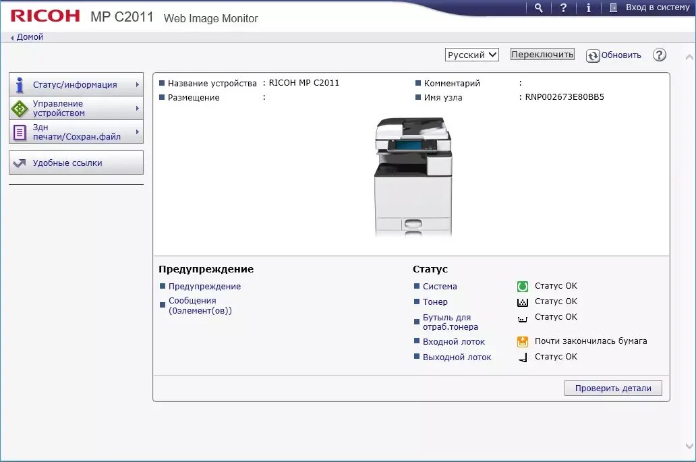
Task: Click the page scroll up arrow
Action: tap(689, 57)
